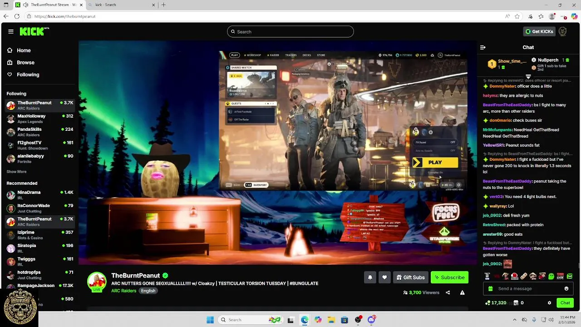The image size is (581, 327).
Task: Open hotdropfps recommended channel
Action: 40,275
